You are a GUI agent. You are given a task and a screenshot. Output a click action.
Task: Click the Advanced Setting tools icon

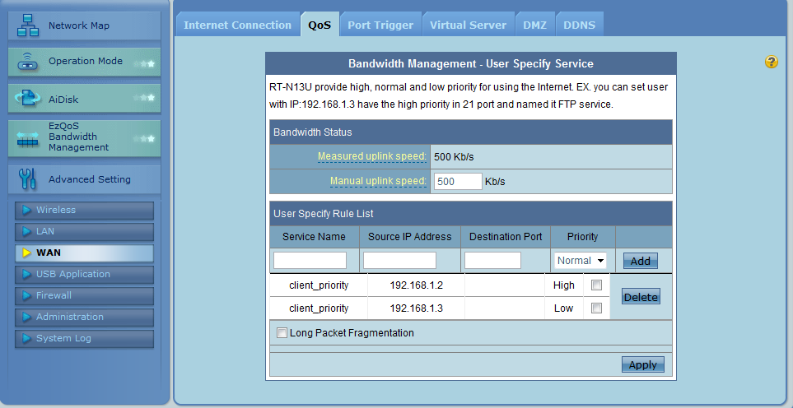[x=27, y=179]
